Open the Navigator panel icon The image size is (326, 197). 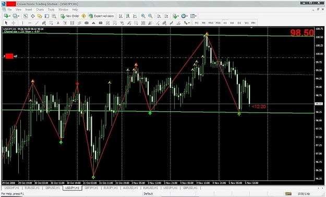point(40,16)
